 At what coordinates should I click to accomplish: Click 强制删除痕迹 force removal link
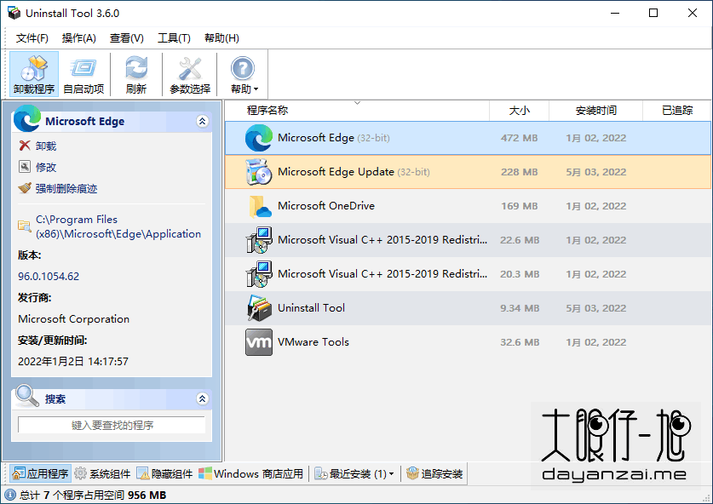pos(66,189)
